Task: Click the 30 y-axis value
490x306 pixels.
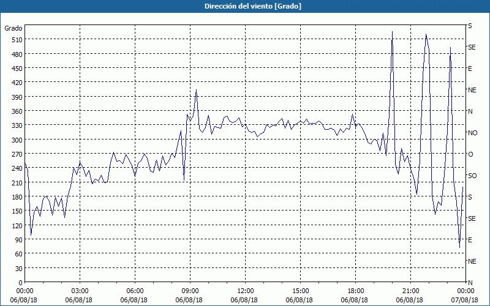Action: (x=19, y=269)
